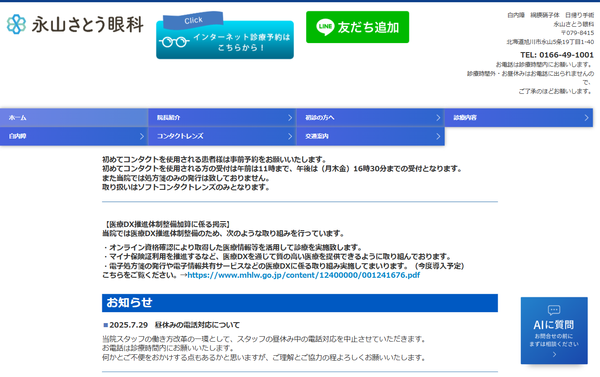The image size is (600, 377).
Task: Click the line about オンライン資格確認
Action: click(233, 247)
